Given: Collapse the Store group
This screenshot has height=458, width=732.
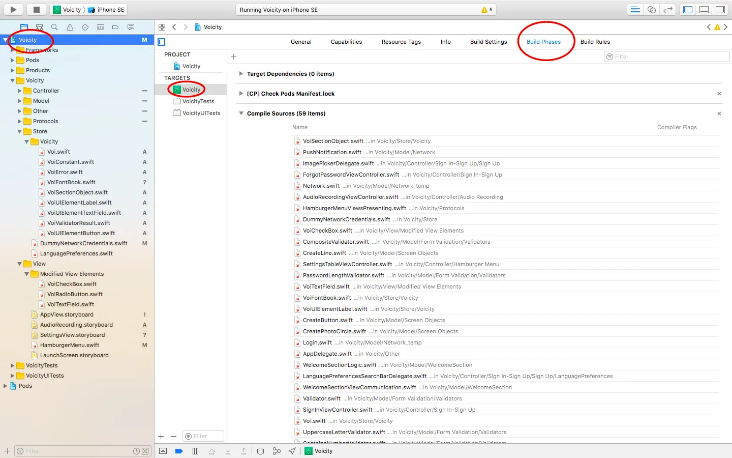Looking at the screenshot, I should pyautogui.click(x=19, y=131).
